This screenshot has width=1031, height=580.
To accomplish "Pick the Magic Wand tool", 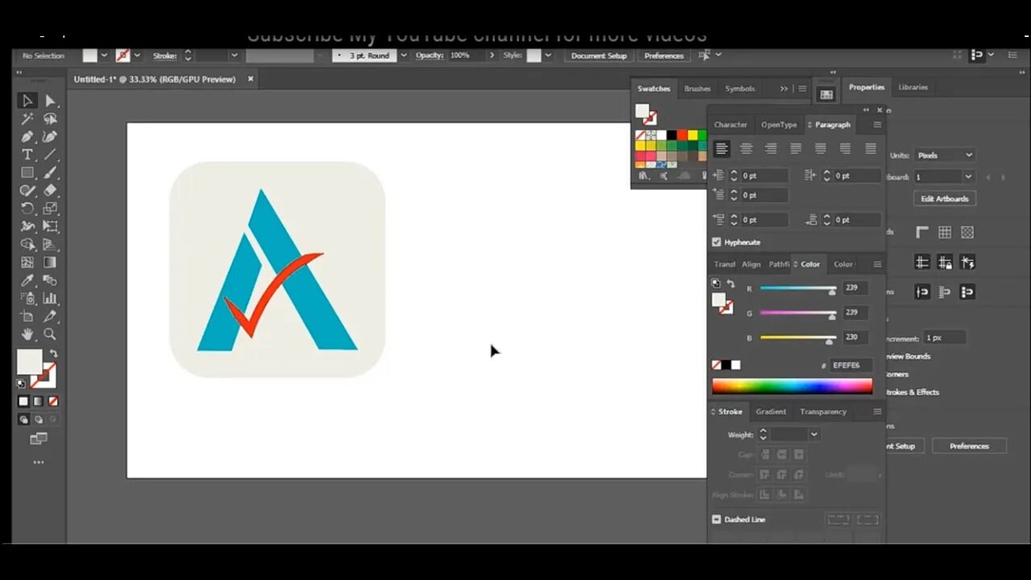I will [x=27, y=118].
